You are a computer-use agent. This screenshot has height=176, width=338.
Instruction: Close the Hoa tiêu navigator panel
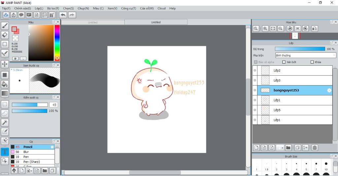[336, 22]
